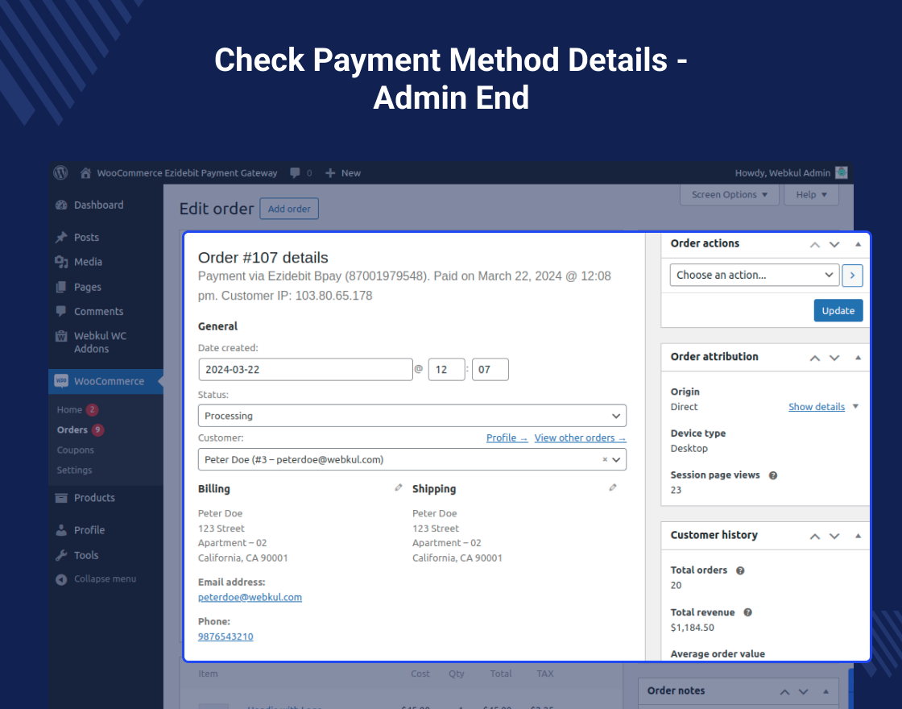Click the hour field showing 12

tap(446, 370)
